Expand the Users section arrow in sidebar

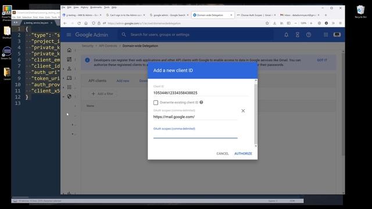click(63, 69)
